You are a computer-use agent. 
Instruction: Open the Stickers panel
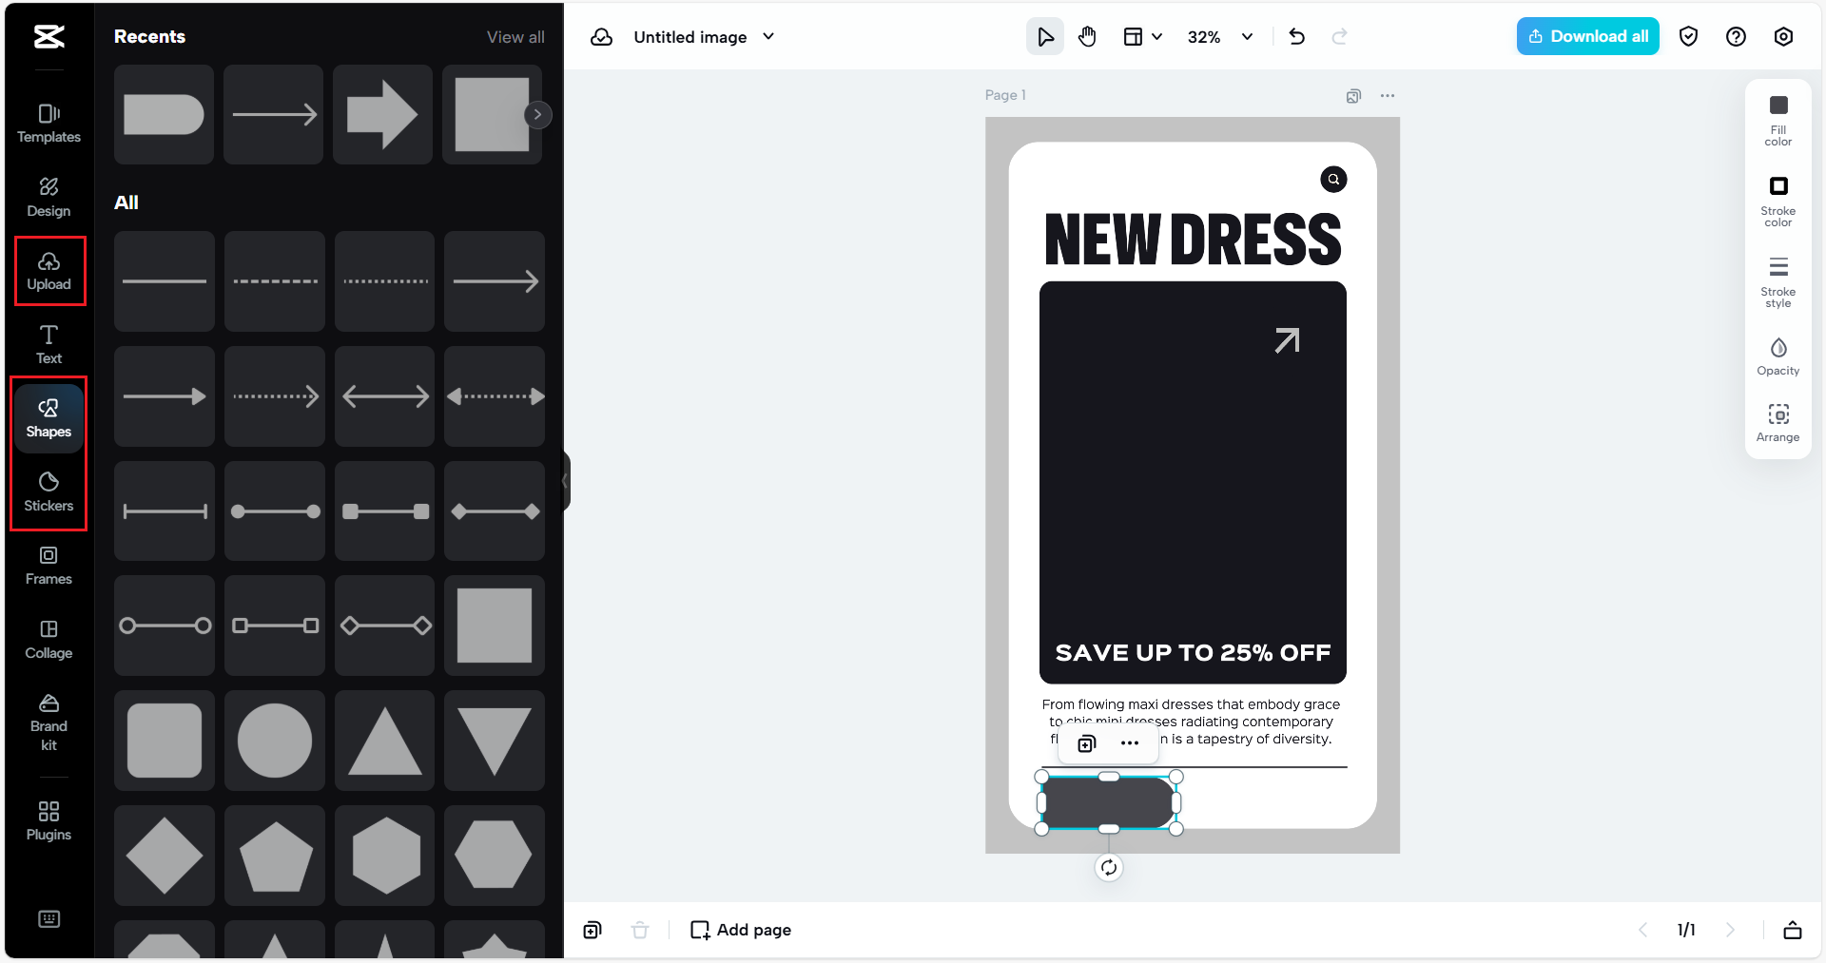click(49, 491)
